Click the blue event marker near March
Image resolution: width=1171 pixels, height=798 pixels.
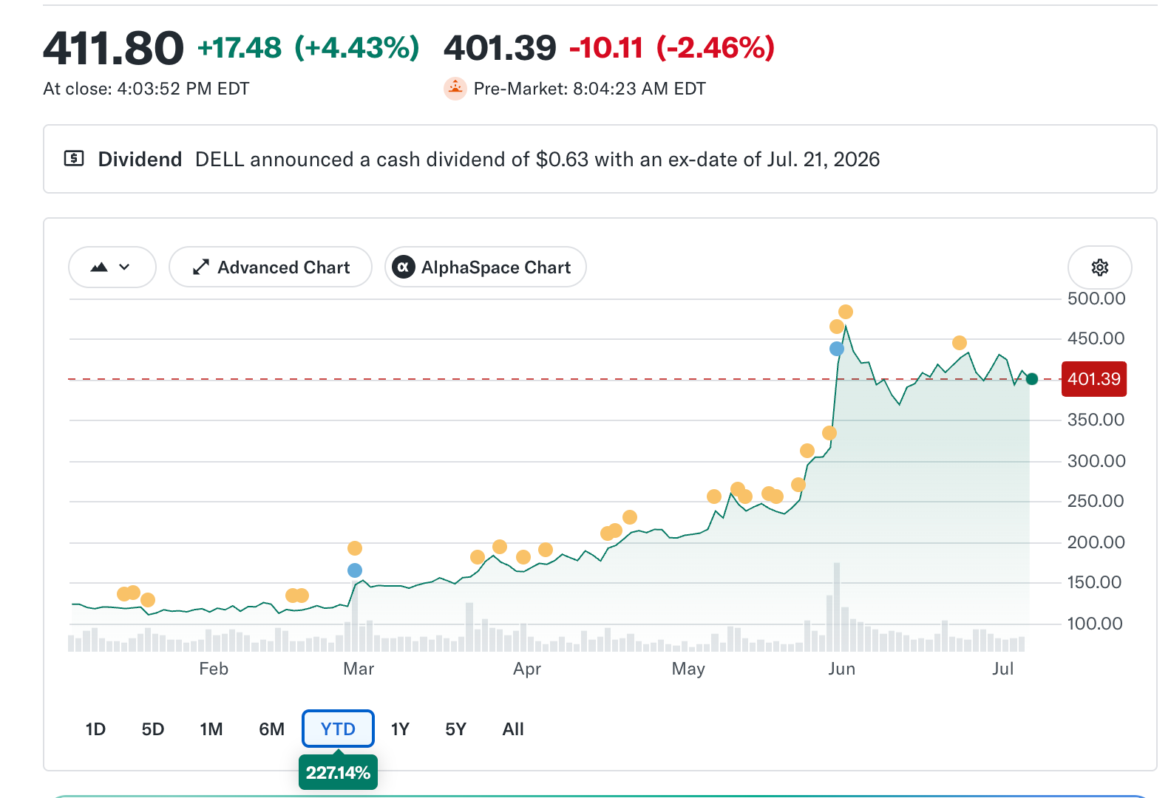(x=355, y=570)
